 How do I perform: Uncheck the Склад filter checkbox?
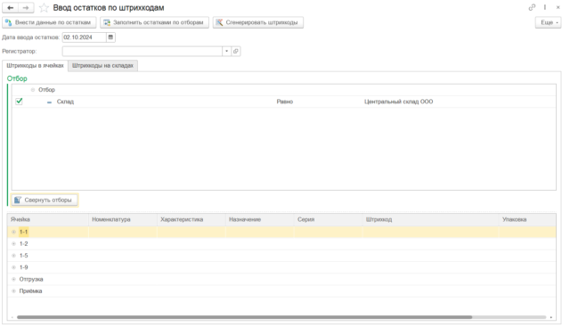point(19,102)
